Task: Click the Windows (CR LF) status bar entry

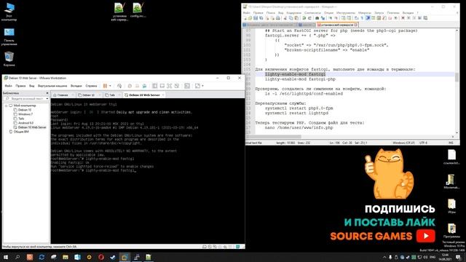Action: 403,143
